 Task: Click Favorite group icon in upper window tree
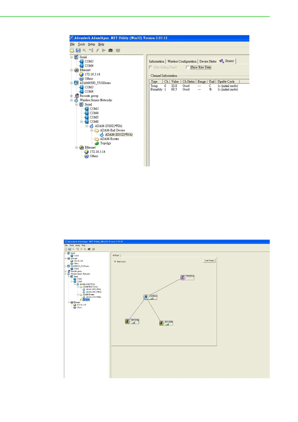pyautogui.click(x=76, y=96)
